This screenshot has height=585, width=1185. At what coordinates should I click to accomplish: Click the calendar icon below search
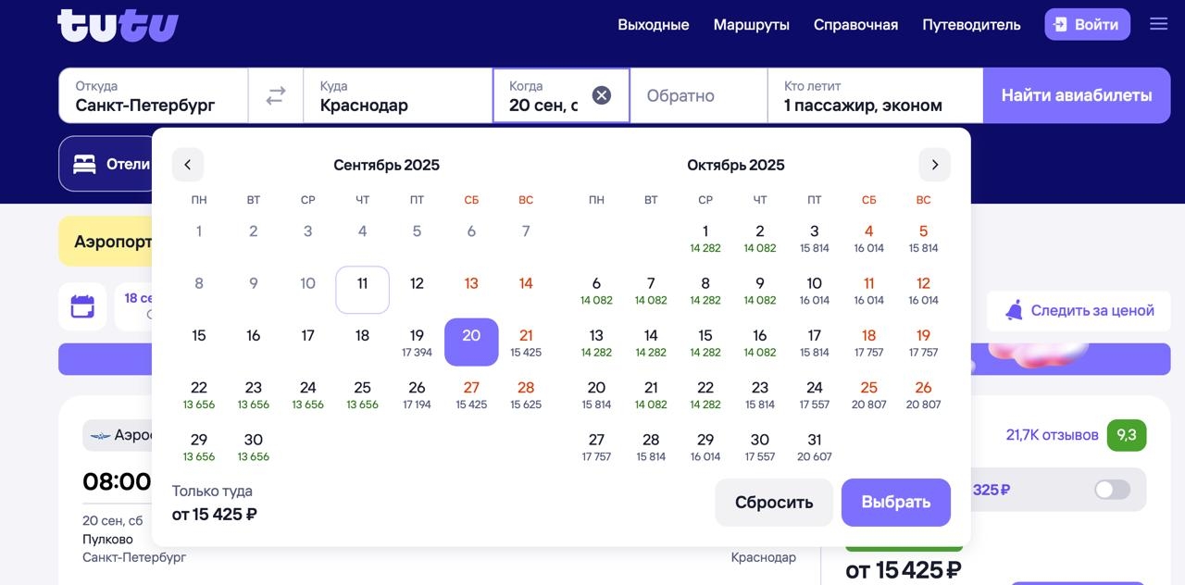click(82, 306)
